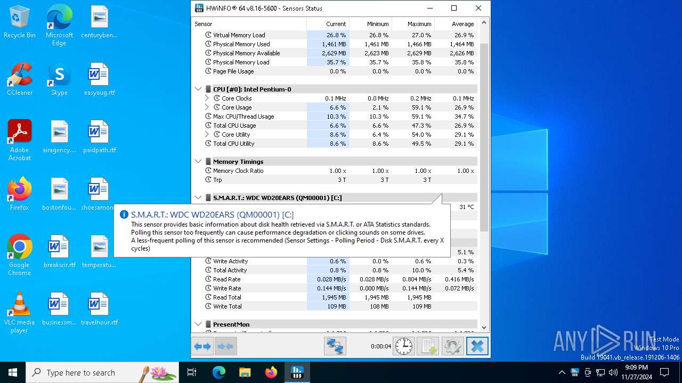Click the taskbar clock showing 9:09 PM
Image resolution: width=682 pixels, height=383 pixels.
pos(636,372)
